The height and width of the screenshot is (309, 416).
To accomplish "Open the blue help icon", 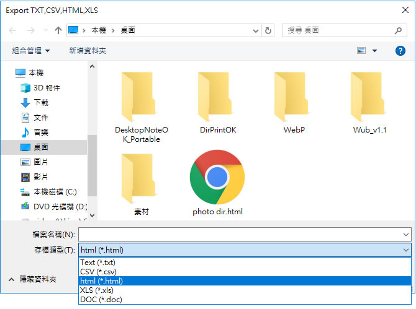I will [400, 51].
